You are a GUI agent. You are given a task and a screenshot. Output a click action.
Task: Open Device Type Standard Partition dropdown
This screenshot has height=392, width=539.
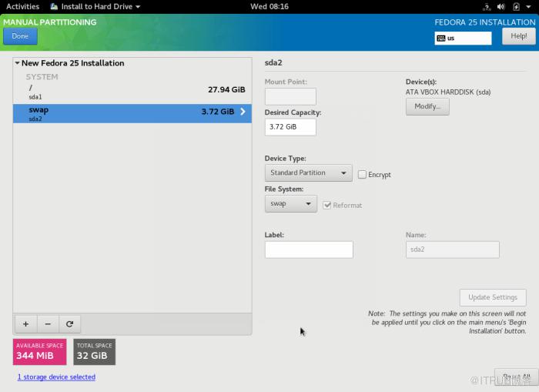pos(308,173)
